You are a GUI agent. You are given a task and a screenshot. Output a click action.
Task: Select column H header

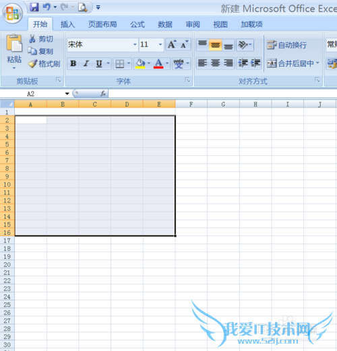[255, 104]
